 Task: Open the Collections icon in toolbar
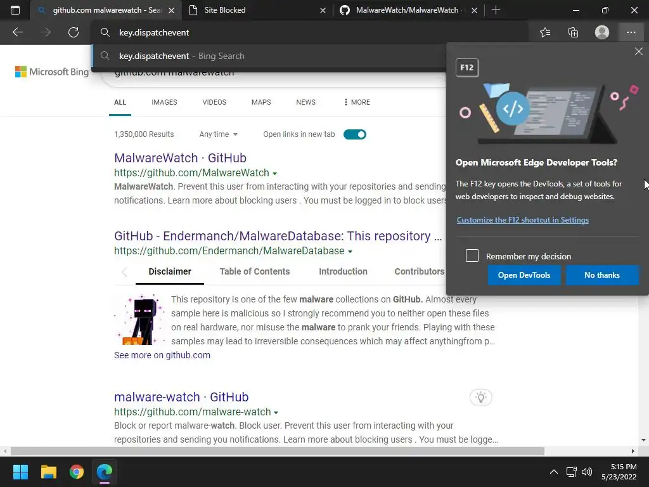tap(573, 32)
